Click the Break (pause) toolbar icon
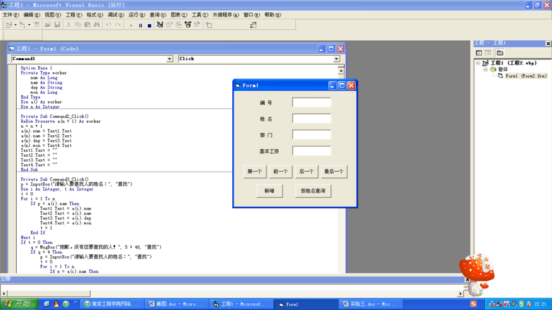Viewport: 552px width, 310px height. click(140, 25)
